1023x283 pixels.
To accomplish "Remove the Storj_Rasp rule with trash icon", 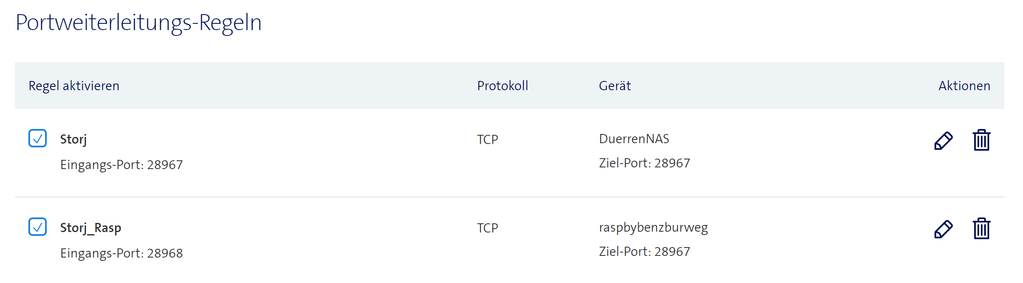I will coord(981,229).
